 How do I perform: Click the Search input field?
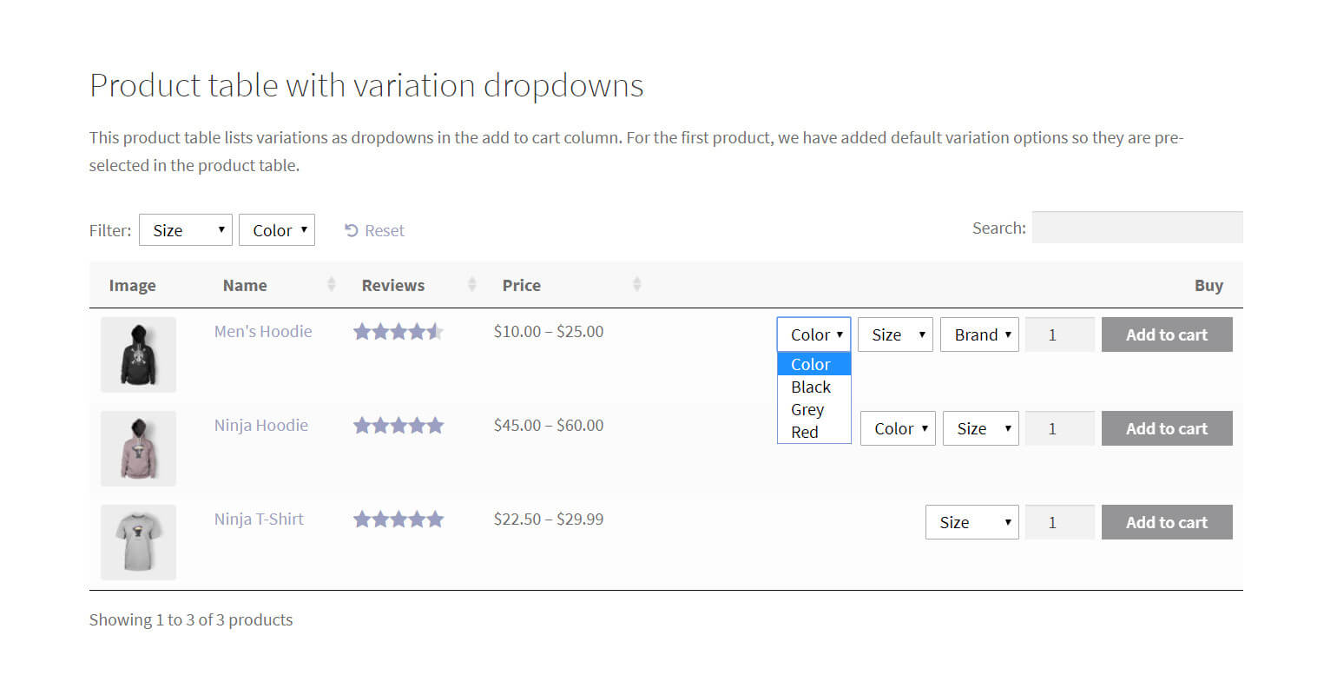coord(1136,228)
